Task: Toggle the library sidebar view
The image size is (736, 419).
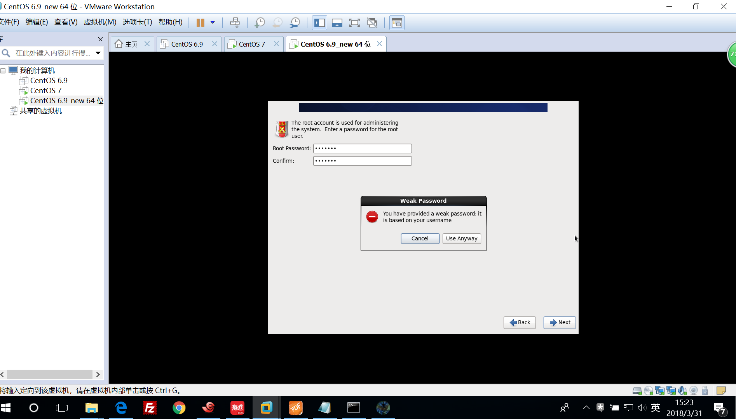Action: pos(319,23)
